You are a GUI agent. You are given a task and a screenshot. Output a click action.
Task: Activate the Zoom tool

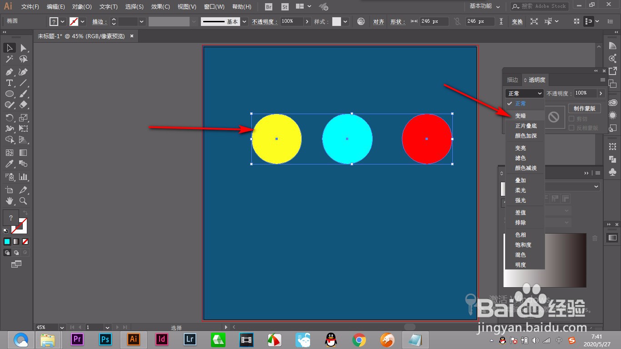(23, 200)
